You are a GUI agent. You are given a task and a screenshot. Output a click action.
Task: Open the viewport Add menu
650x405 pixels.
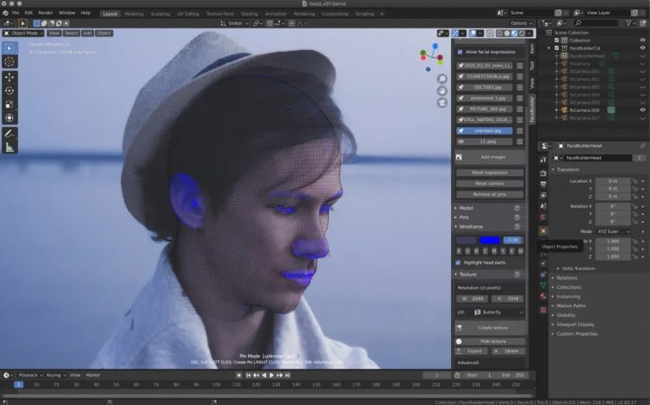click(x=87, y=33)
